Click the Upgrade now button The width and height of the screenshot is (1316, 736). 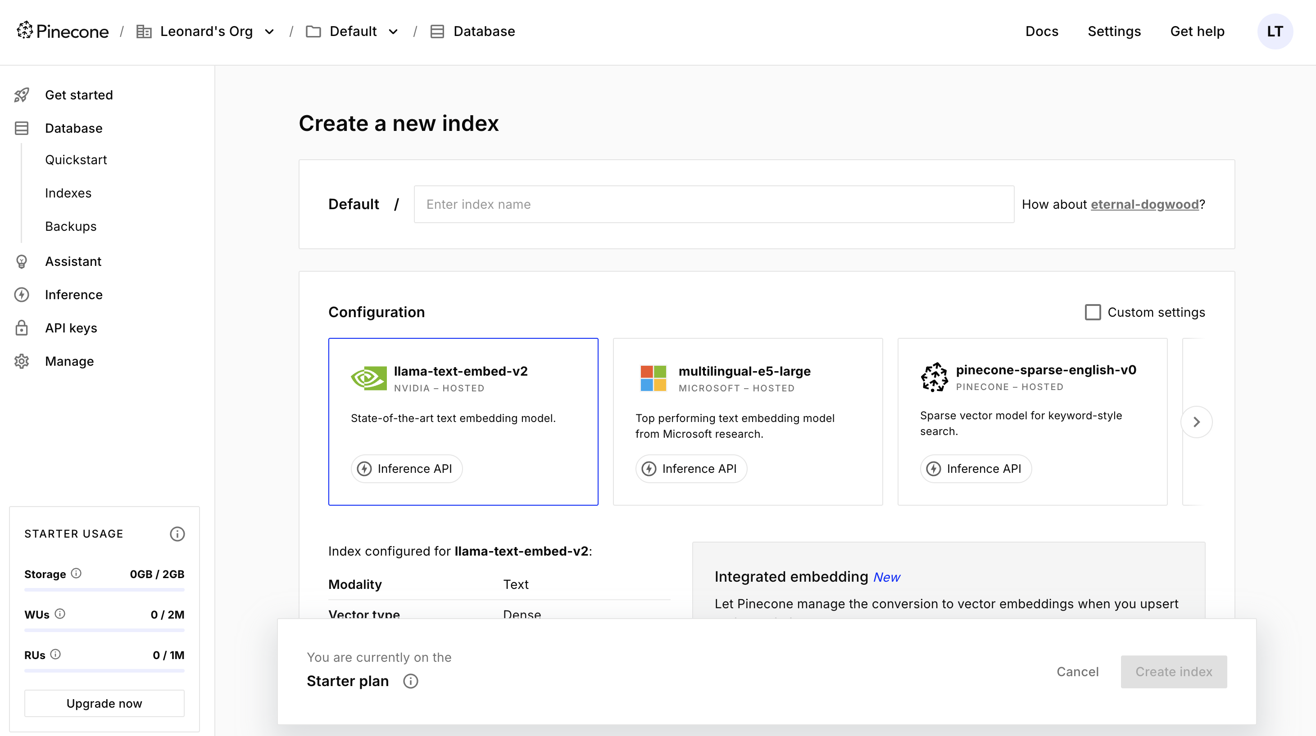(x=104, y=703)
